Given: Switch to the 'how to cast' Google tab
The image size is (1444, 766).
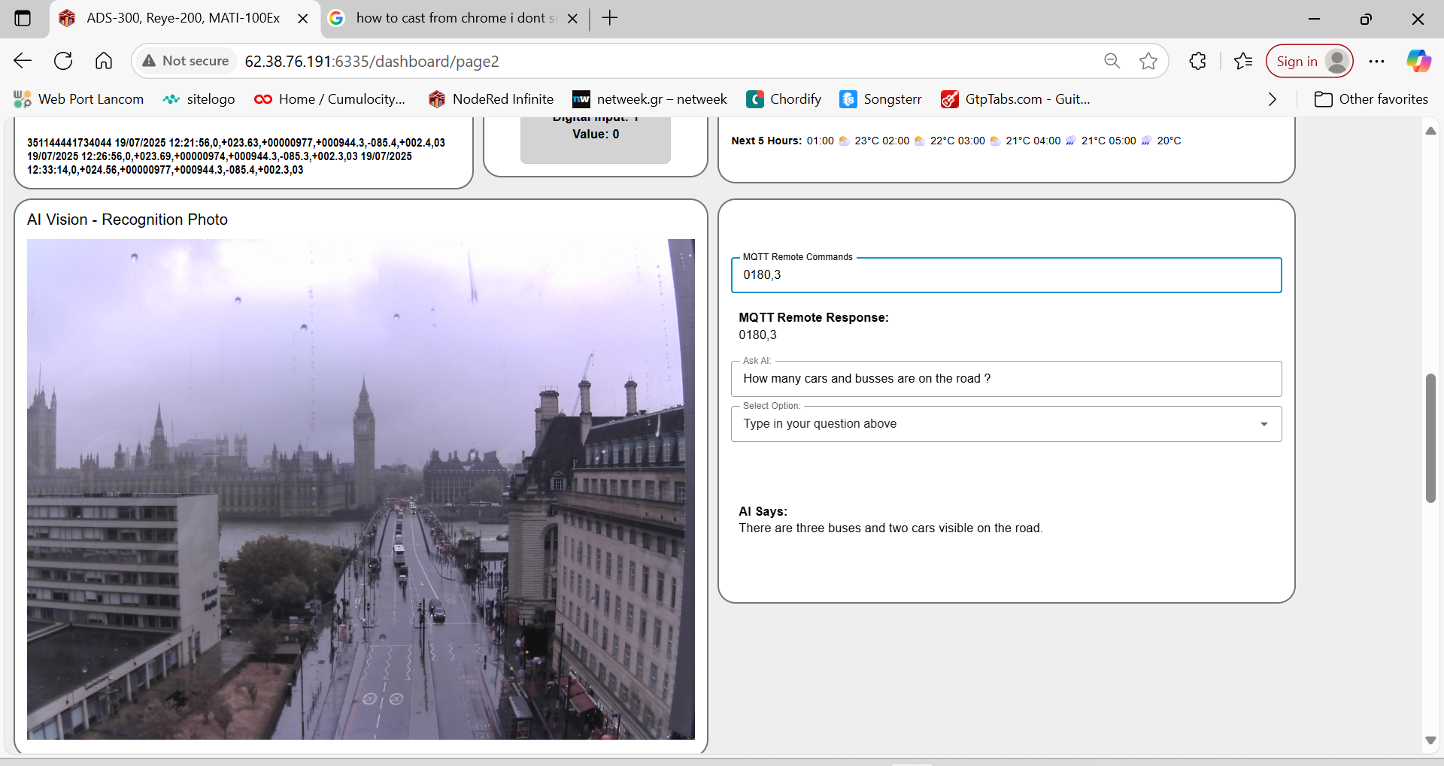Looking at the screenshot, I should pos(454,19).
